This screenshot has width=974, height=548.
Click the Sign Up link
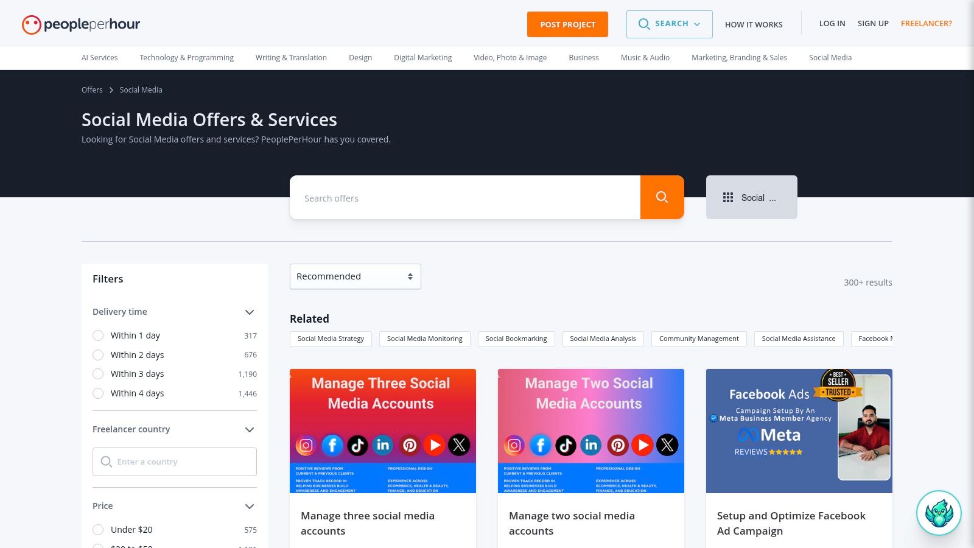(873, 24)
